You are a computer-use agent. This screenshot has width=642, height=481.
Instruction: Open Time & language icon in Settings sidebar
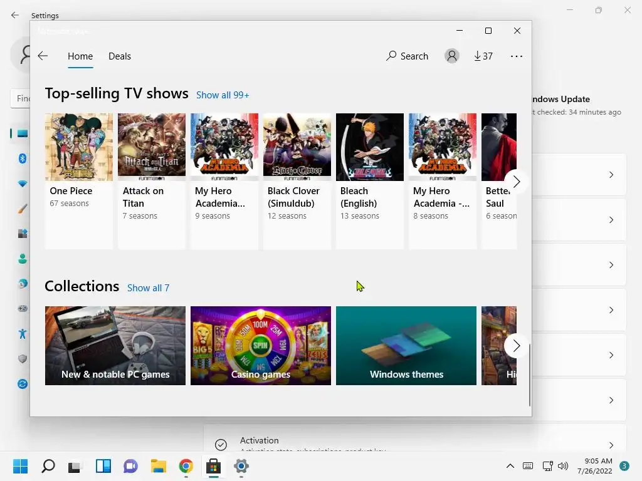[23, 284]
